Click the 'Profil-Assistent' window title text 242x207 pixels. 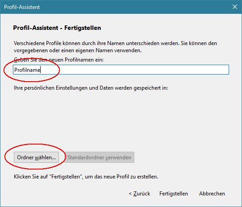[x=22, y=7]
